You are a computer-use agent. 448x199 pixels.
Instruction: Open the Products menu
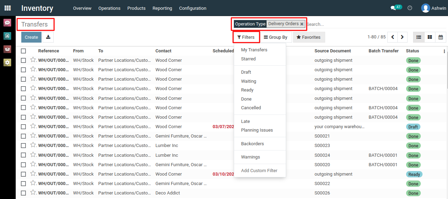coord(136,8)
